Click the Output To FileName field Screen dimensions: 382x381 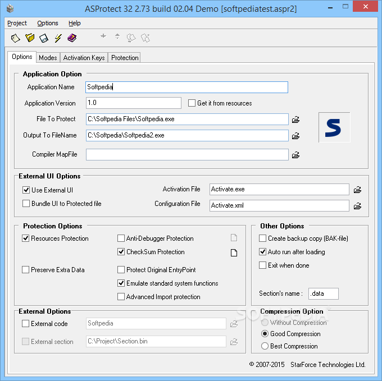(187, 136)
